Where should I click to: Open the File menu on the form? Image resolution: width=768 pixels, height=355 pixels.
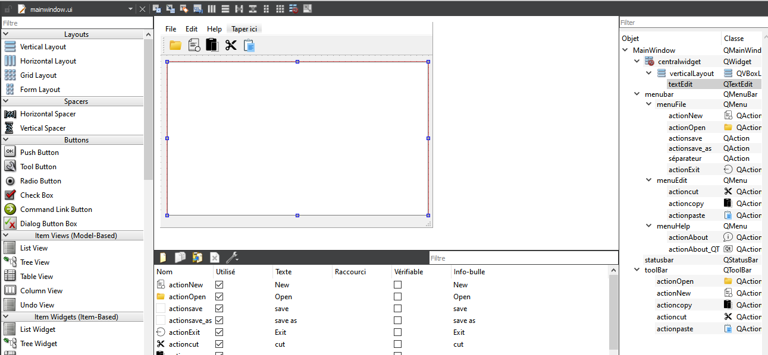pyautogui.click(x=171, y=28)
